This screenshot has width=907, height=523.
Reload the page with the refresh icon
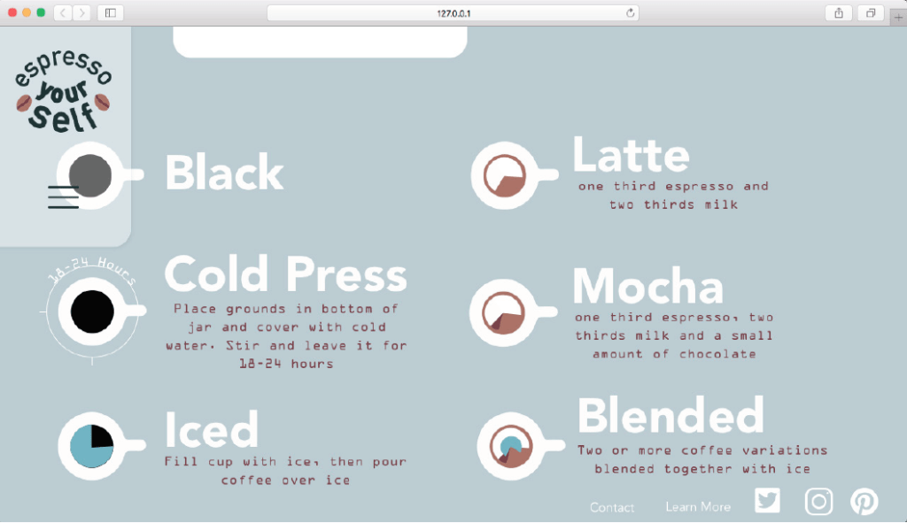[x=630, y=13]
